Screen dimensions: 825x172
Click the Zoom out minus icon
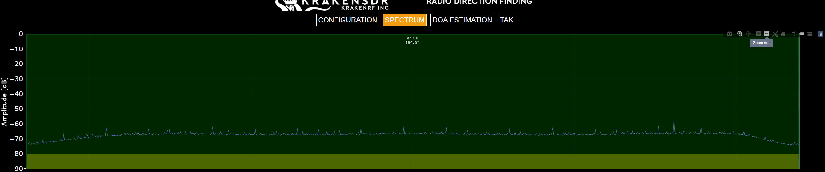click(x=767, y=34)
